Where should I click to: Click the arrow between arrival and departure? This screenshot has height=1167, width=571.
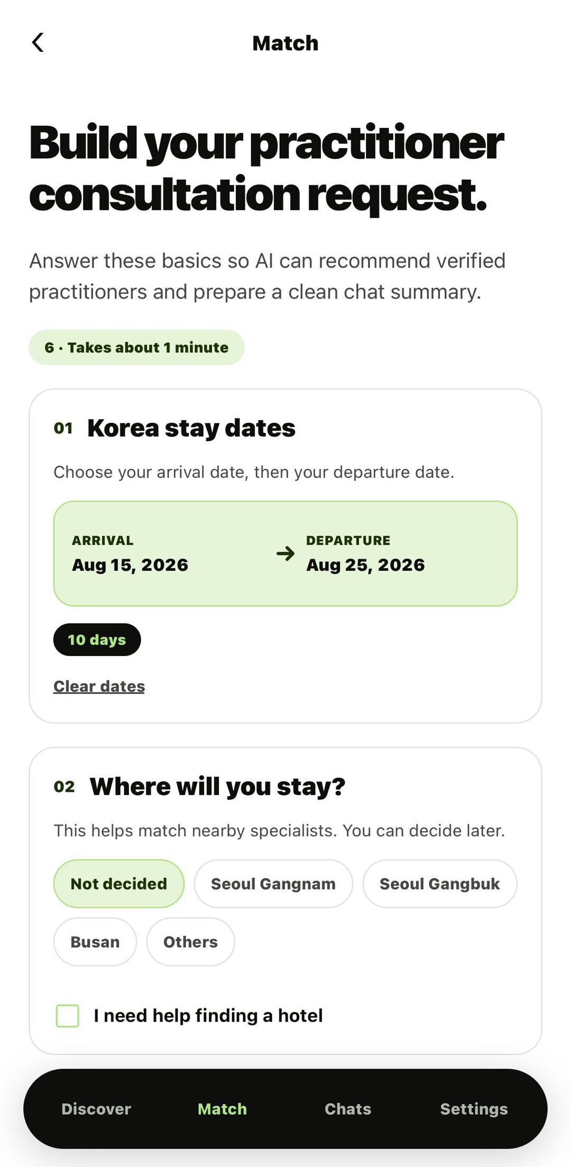tap(285, 553)
